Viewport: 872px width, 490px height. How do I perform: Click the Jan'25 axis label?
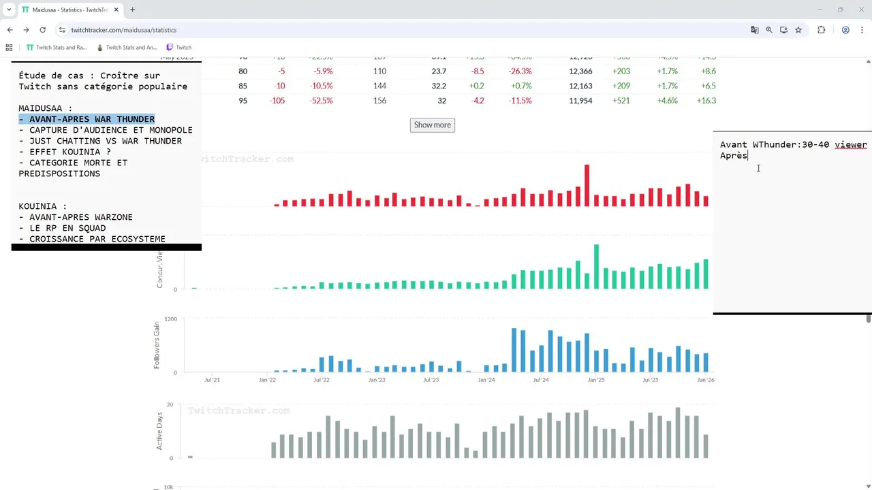tap(596, 380)
